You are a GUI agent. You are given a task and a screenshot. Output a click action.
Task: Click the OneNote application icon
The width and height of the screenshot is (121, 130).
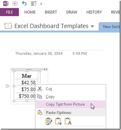(6, 4)
